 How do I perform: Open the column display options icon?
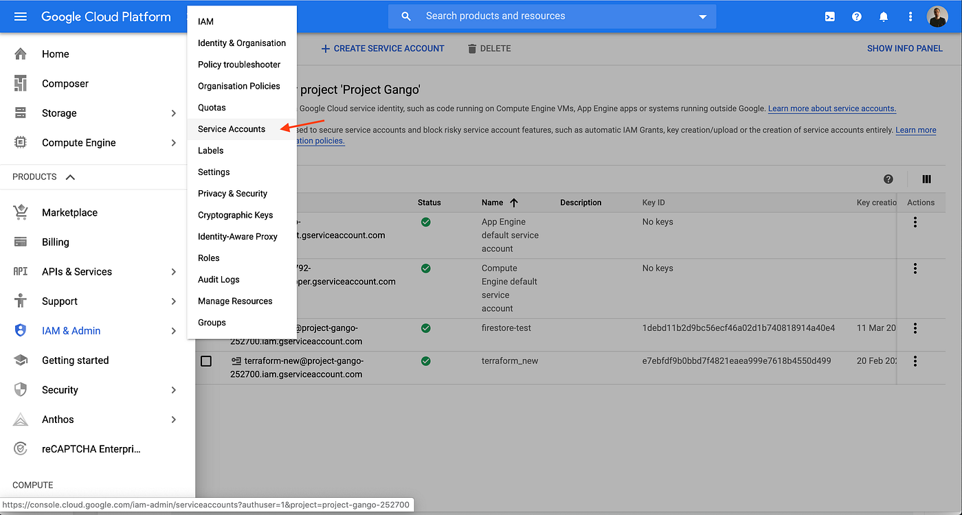point(926,179)
